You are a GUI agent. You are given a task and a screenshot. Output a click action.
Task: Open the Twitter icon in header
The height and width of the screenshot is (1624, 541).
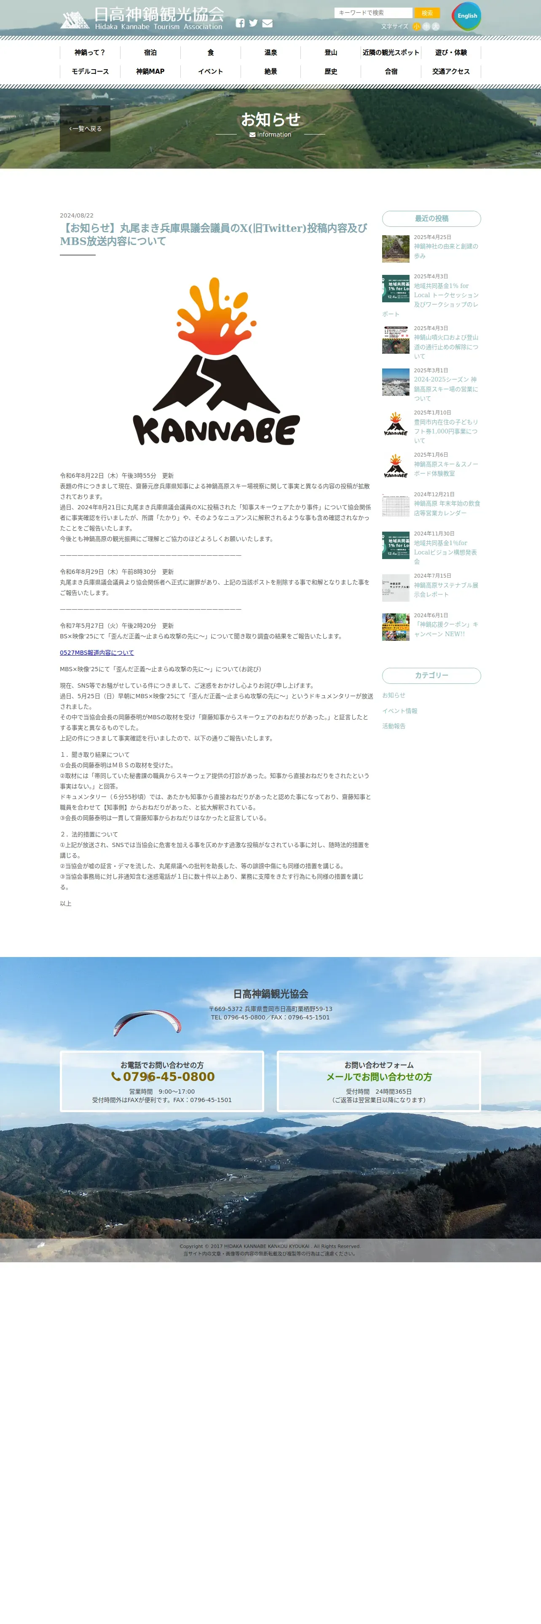pyautogui.click(x=253, y=23)
